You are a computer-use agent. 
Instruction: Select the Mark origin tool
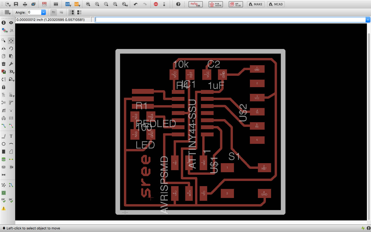(12, 30)
